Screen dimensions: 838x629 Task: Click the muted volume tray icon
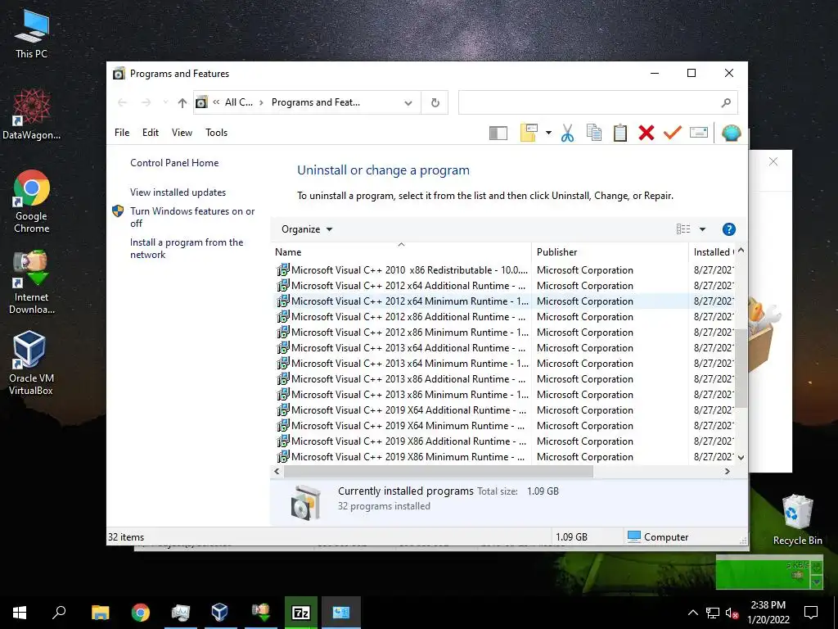(x=732, y=613)
